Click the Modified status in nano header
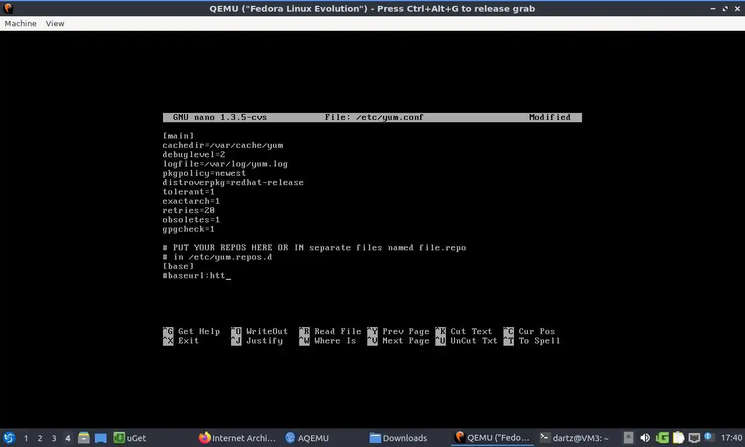 click(550, 117)
